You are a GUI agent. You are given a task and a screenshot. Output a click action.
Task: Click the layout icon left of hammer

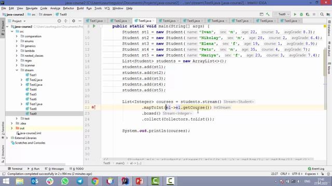click(x=261, y=14)
